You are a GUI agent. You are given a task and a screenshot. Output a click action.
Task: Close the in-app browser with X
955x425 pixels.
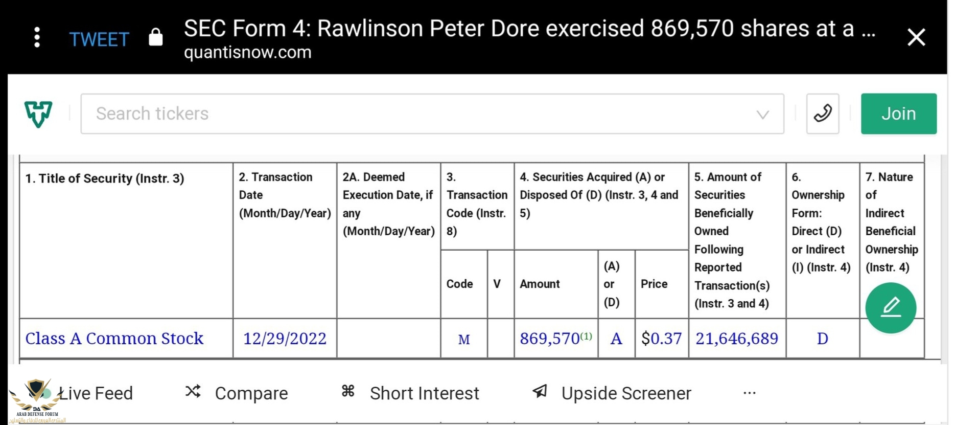(x=916, y=37)
